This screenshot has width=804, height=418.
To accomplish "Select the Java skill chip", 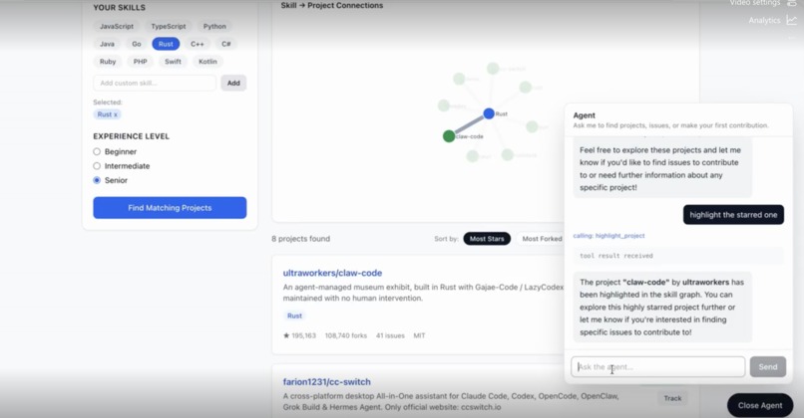I will (107, 44).
